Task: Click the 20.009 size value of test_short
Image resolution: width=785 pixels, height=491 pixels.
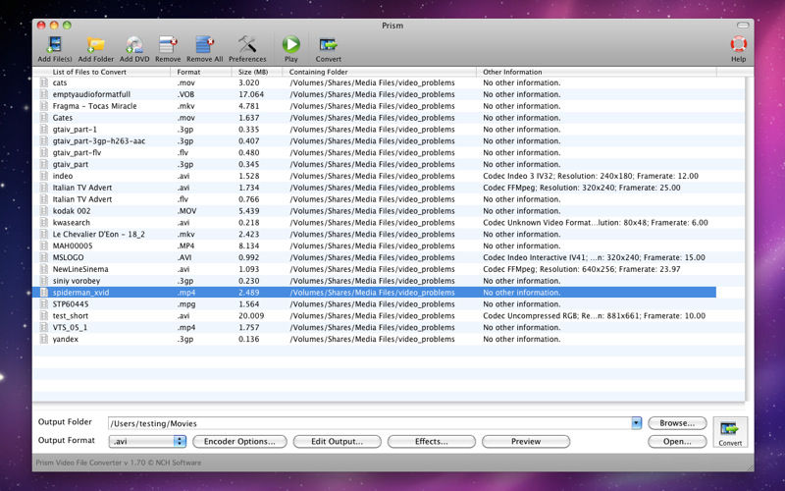Action: [251, 315]
